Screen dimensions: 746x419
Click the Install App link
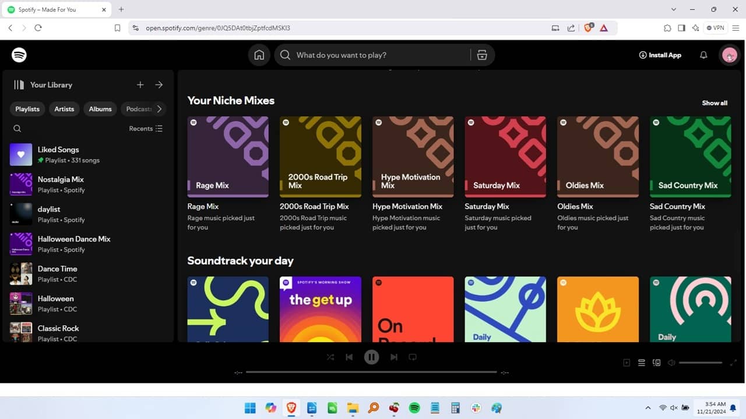660,55
